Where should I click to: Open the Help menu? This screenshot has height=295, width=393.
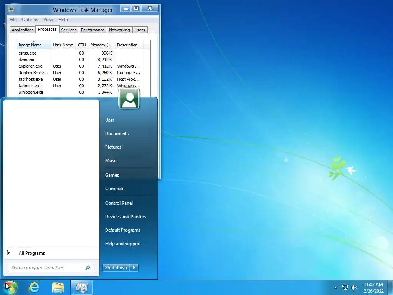click(x=63, y=20)
